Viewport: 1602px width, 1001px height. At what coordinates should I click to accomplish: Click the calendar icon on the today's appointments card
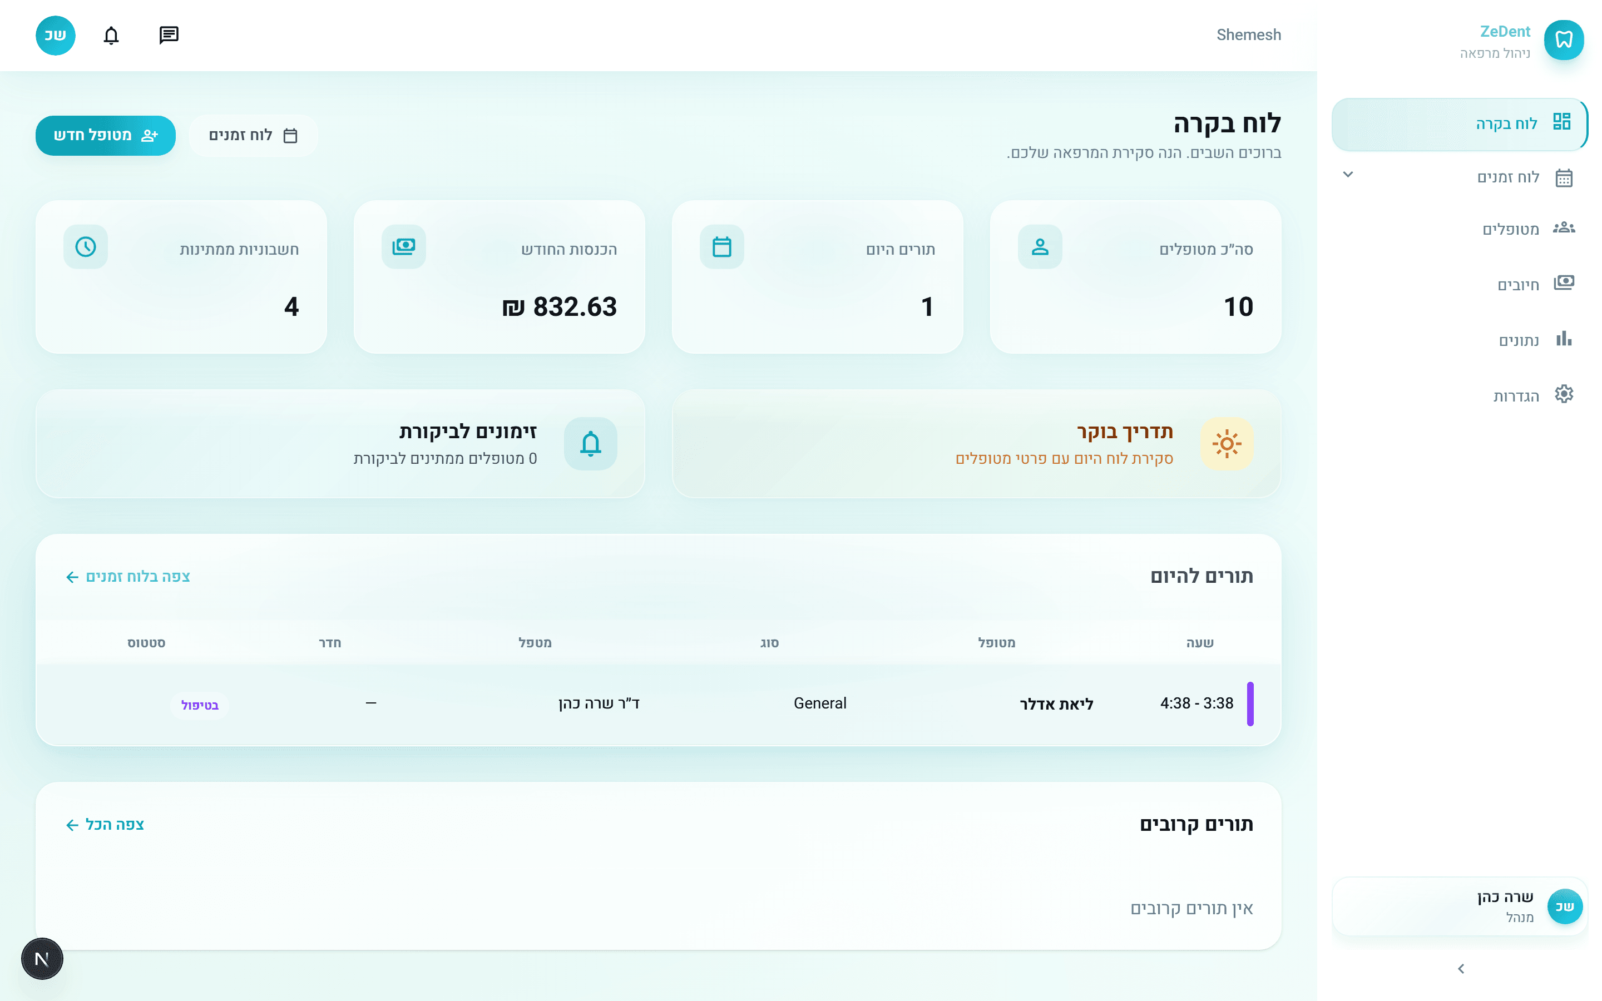pyautogui.click(x=721, y=247)
